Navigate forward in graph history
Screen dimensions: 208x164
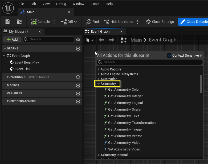(112, 40)
